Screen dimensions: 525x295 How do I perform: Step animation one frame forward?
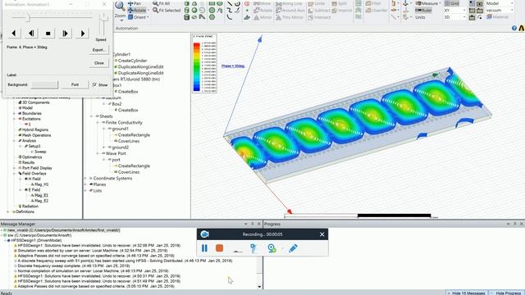pos(66,33)
